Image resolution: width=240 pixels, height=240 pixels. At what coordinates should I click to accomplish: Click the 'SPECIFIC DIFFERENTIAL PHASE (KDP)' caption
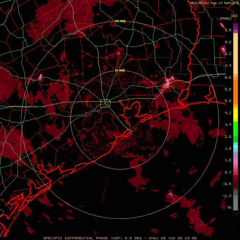[83, 238]
